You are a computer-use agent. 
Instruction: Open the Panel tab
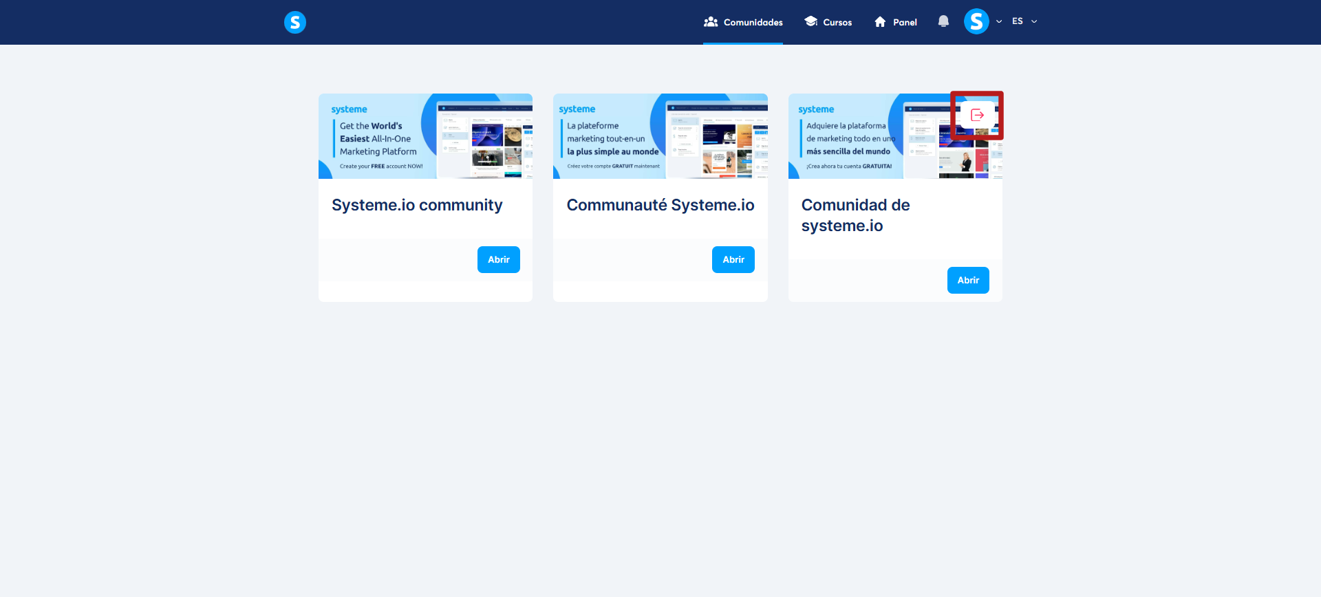[895, 22]
